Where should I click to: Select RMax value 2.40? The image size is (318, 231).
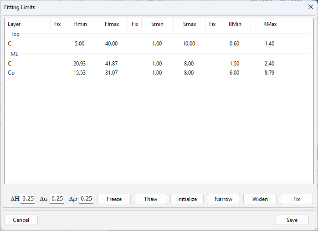tap(270, 64)
